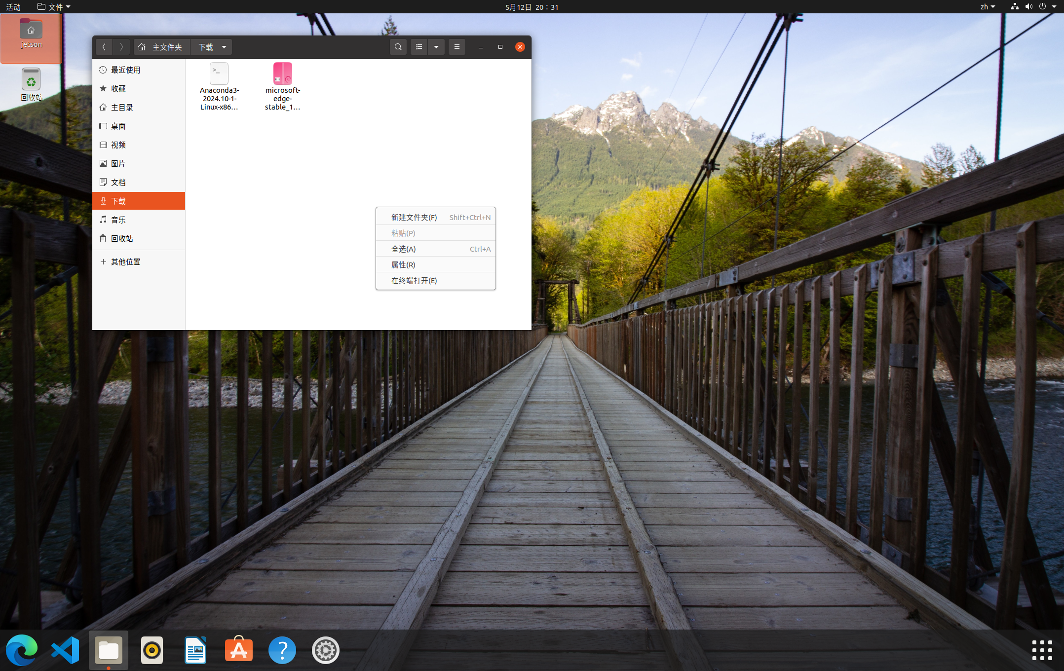Open the zh input source dropdown

[988, 7]
